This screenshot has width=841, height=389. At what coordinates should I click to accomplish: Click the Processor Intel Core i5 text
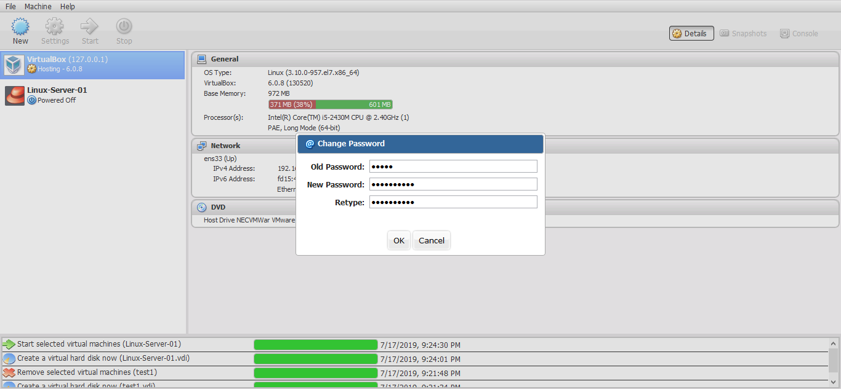pos(339,117)
